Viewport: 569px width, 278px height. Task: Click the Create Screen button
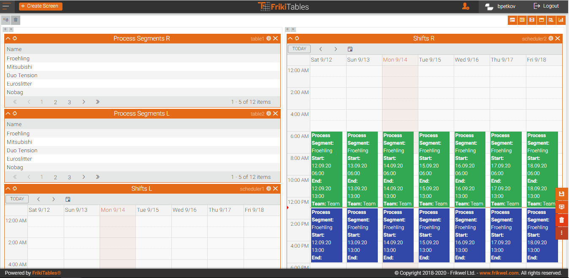41,6
